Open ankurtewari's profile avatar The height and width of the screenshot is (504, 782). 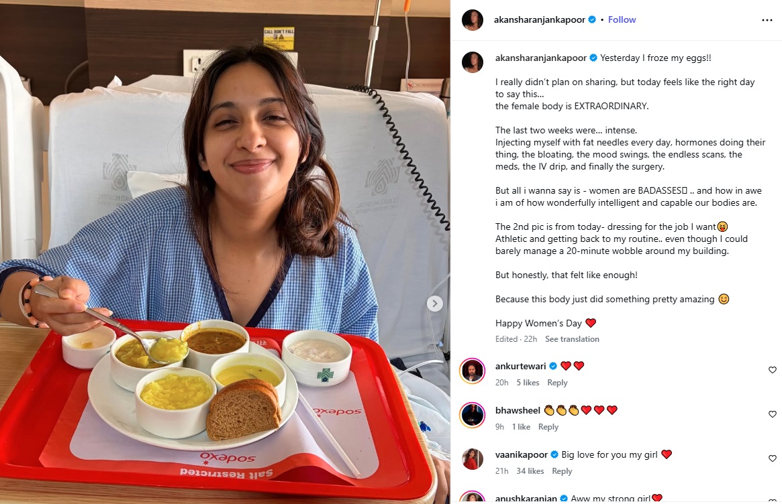[x=473, y=371]
